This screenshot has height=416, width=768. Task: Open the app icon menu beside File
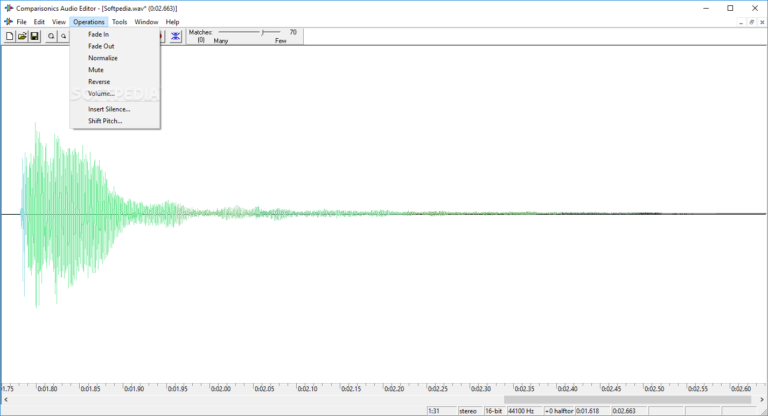tap(8, 22)
